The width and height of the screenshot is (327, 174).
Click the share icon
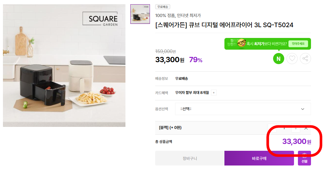pos(305,59)
